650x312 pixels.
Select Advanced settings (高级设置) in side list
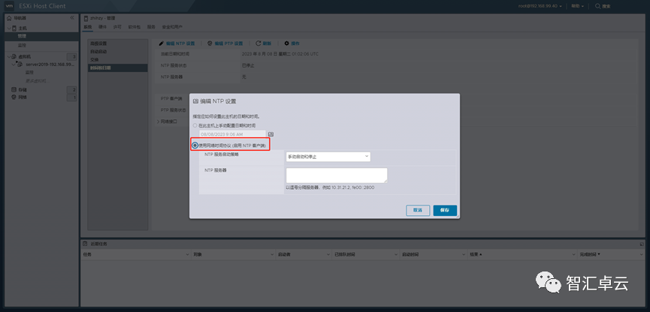[117, 43]
